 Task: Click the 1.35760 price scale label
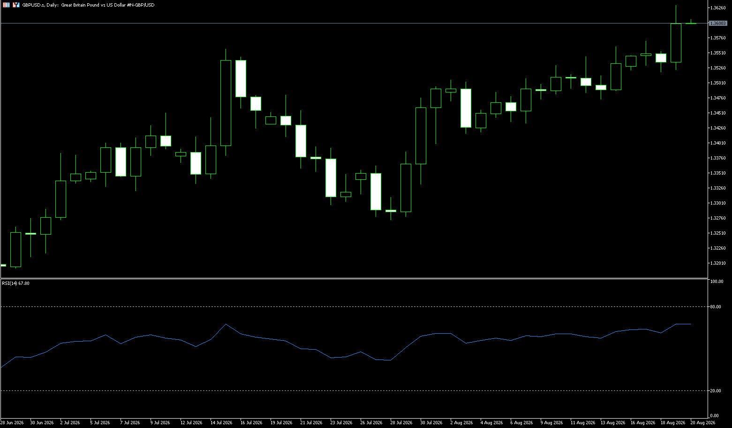(x=718, y=38)
